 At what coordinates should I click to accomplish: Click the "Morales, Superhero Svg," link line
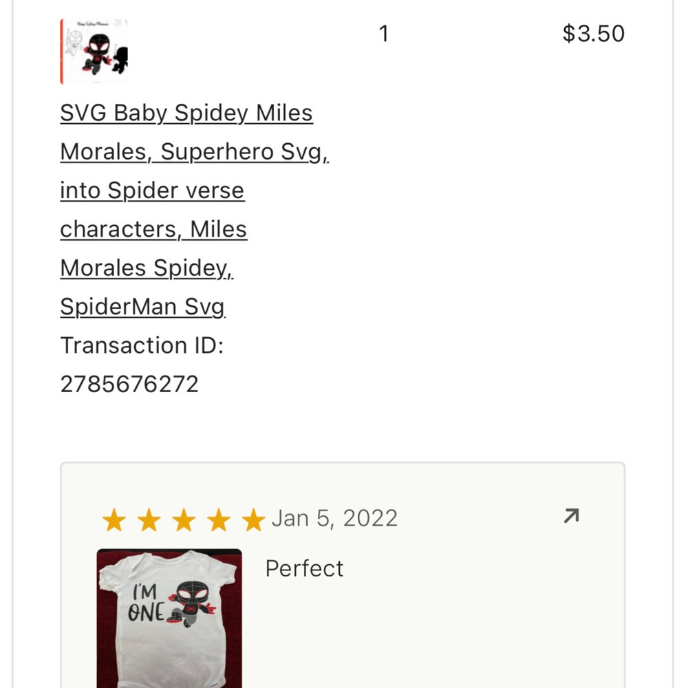click(x=195, y=151)
